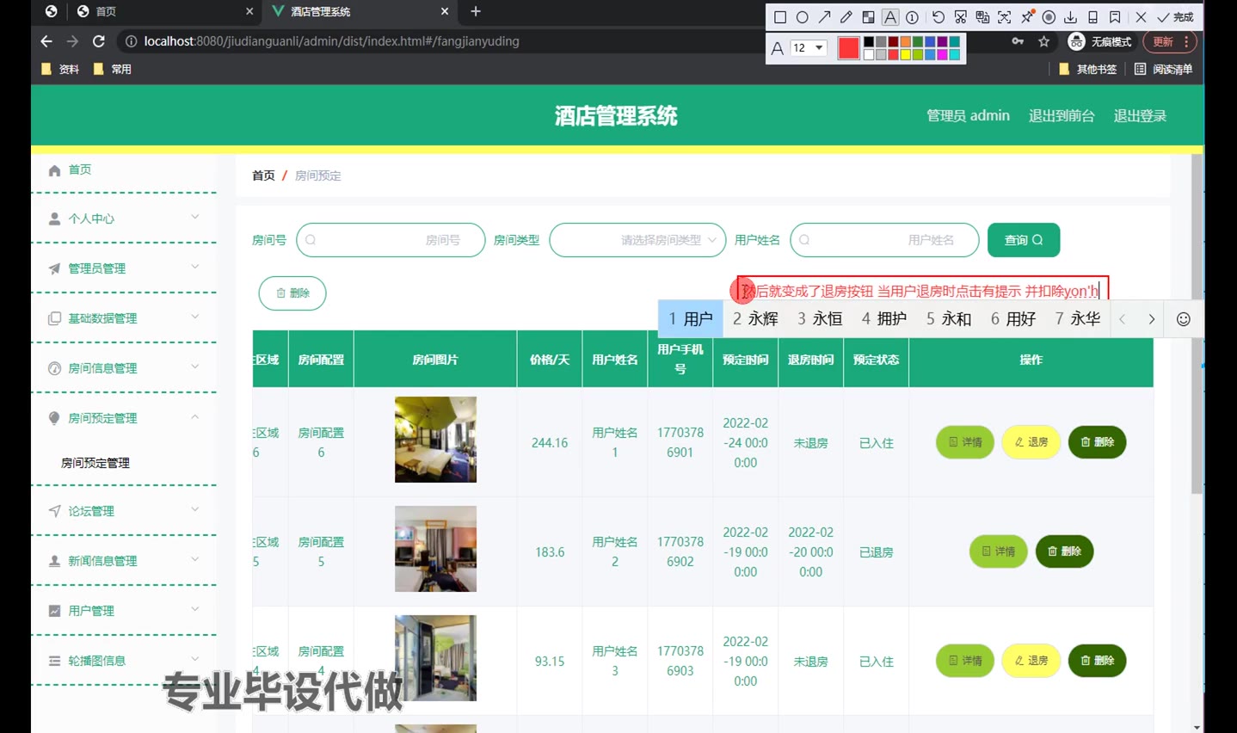Cancel the screenshot with the X icon

point(1141,17)
